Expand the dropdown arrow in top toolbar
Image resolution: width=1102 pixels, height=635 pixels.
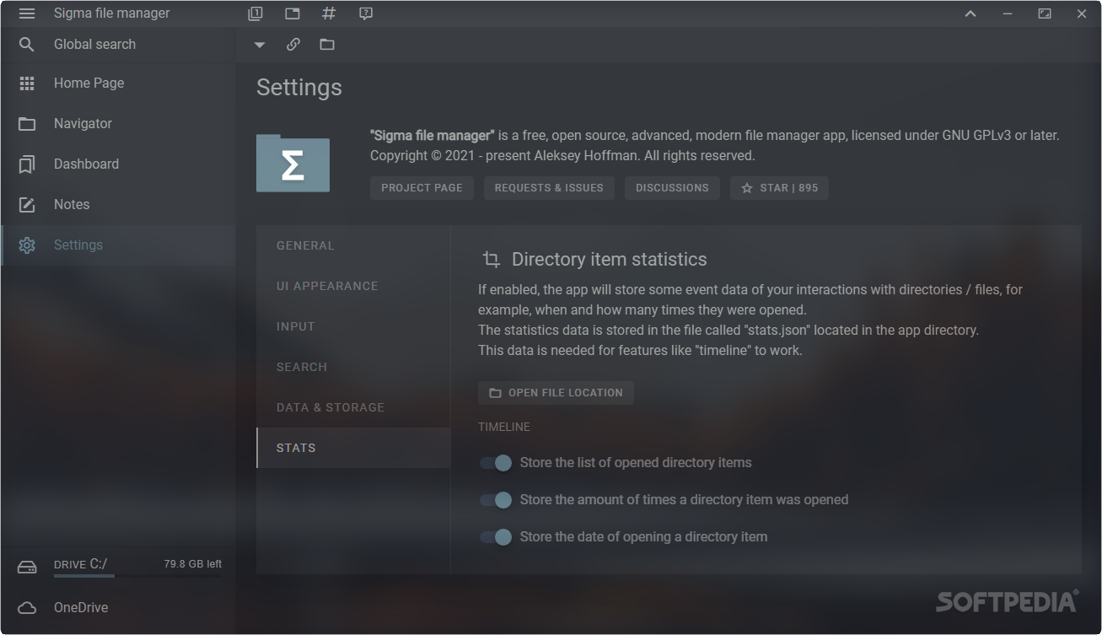[x=260, y=45]
